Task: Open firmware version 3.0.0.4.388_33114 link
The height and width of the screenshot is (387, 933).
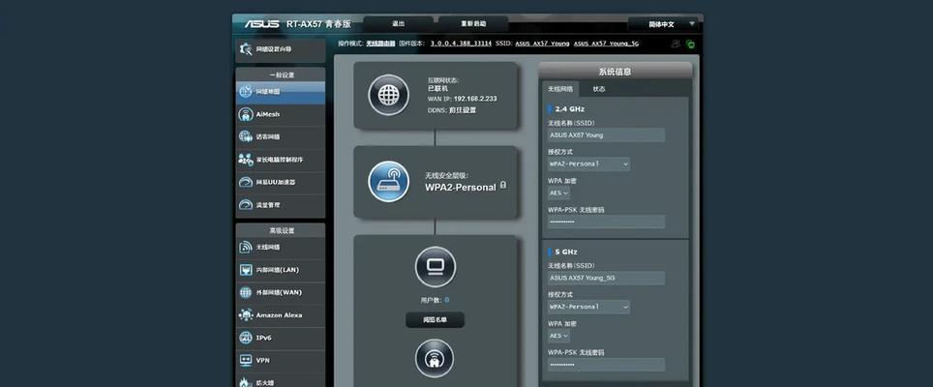Action: 461,44
